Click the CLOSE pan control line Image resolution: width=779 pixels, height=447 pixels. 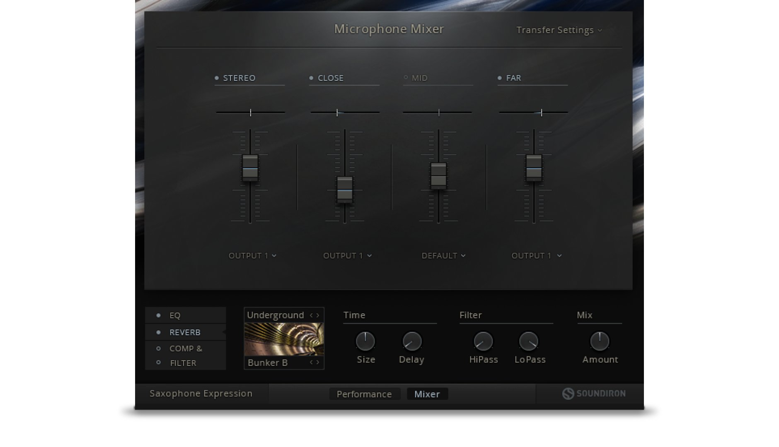click(x=344, y=112)
